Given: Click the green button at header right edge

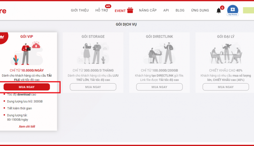Looking at the screenshot, I should pos(249,10).
